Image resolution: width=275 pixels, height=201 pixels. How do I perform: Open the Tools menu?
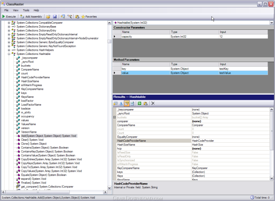coord(26,10)
